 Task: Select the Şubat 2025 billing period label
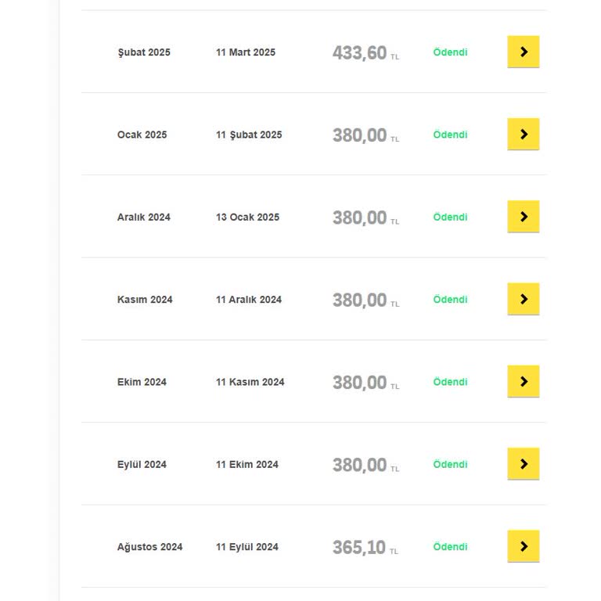[x=144, y=52]
